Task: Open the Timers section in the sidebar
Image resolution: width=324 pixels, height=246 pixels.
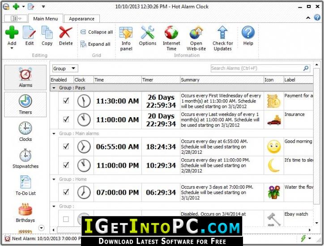Action: (x=26, y=105)
